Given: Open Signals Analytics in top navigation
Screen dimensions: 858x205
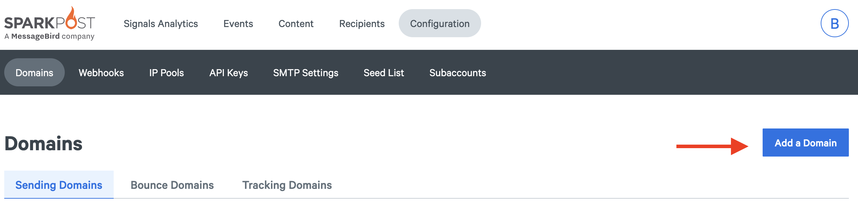Looking at the screenshot, I should [x=161, y=24].
